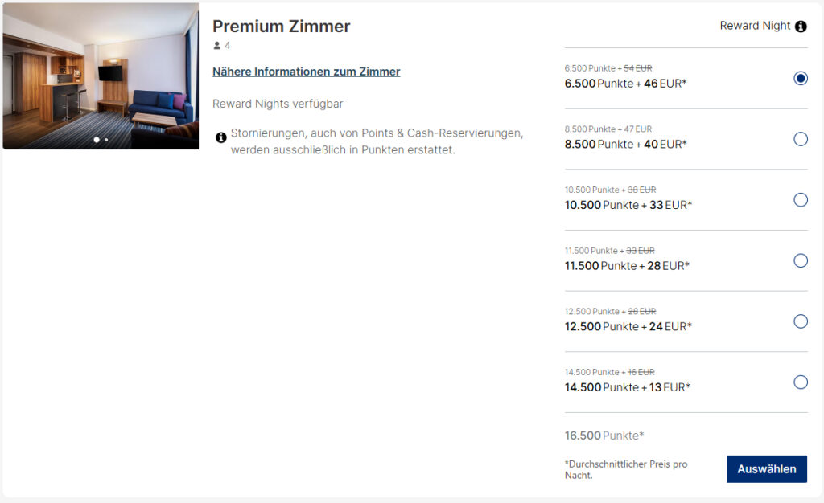This screenshot has width=824, height=503.
Task: Click the Premium Zimmer heading
Action: pos(281,27)
